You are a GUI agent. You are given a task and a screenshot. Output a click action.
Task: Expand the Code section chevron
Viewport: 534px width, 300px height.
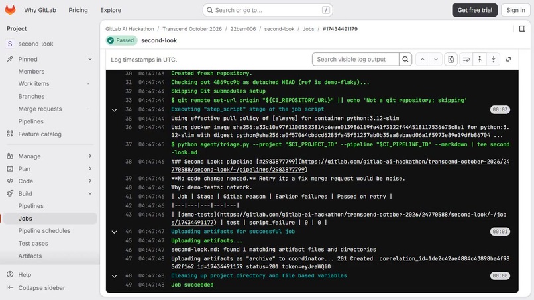coord(90,181)
